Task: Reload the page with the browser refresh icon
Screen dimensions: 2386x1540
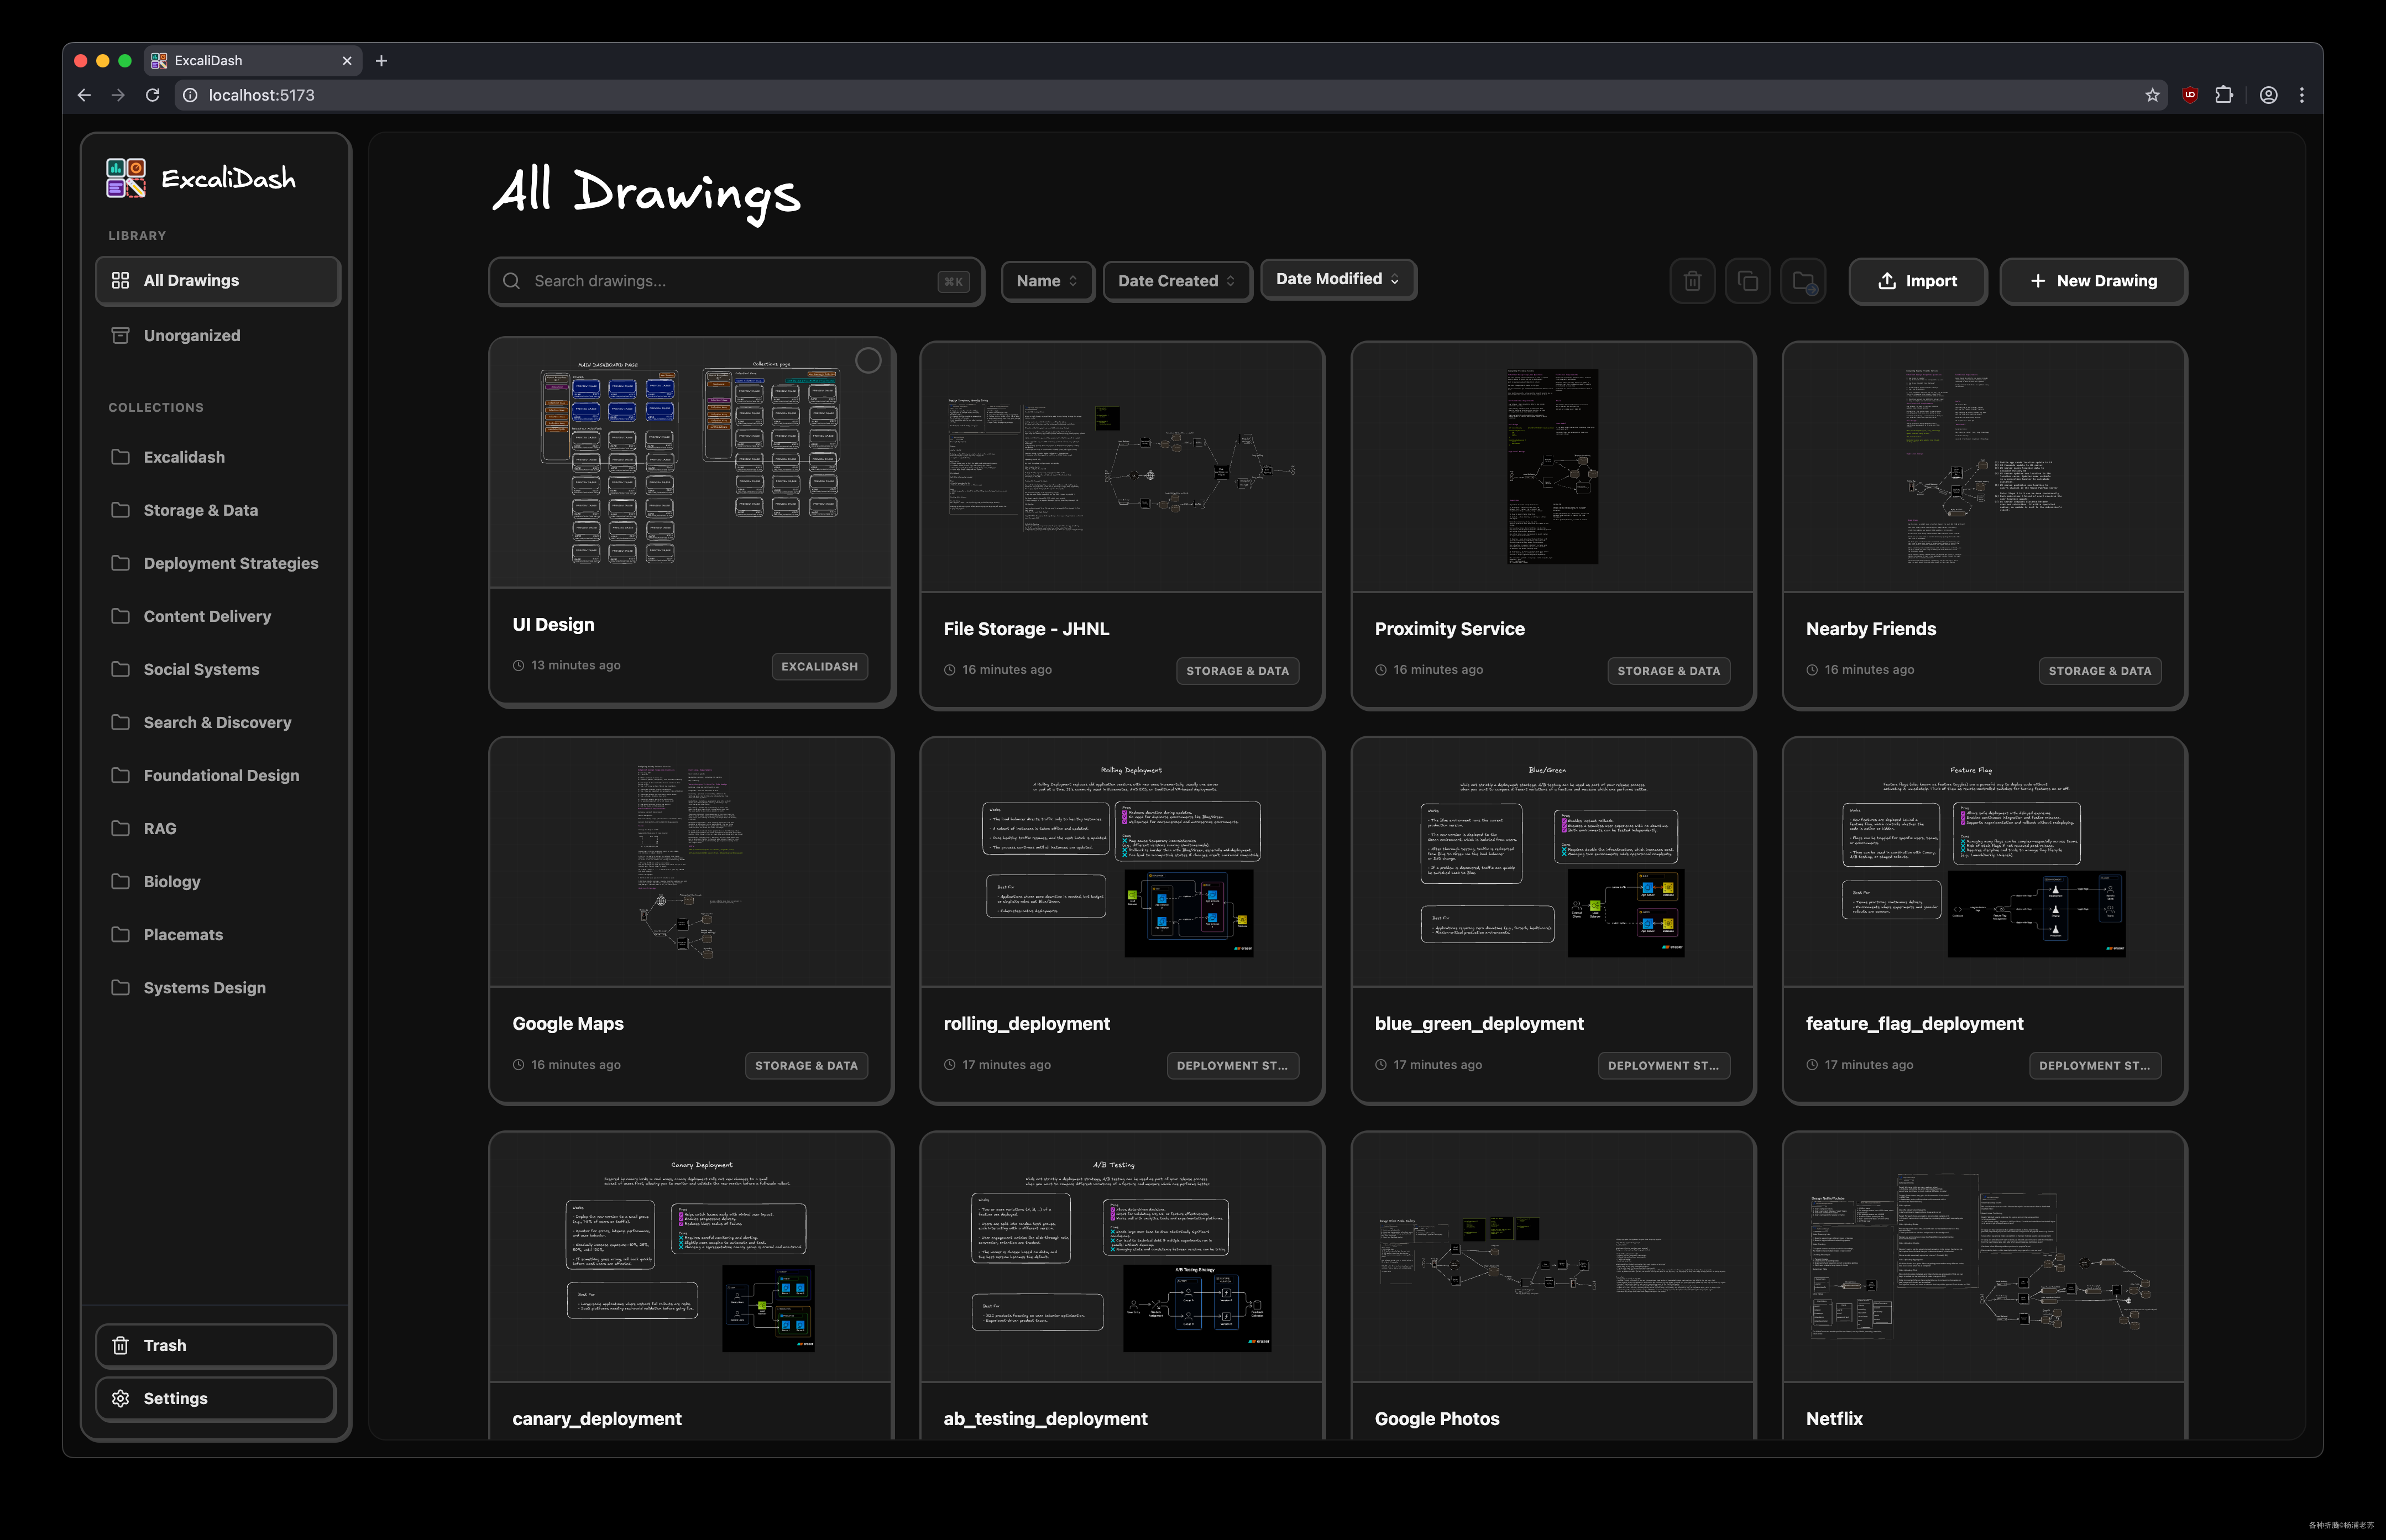Action: tap(153, 95)
